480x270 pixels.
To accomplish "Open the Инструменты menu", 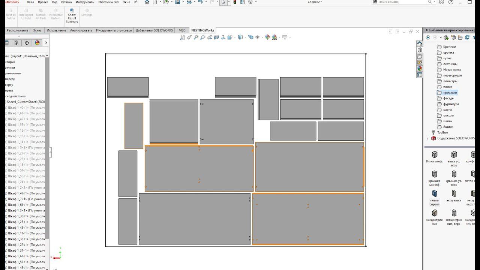I will click(x=85, y=2).
